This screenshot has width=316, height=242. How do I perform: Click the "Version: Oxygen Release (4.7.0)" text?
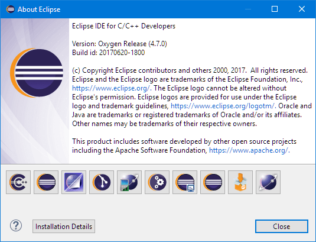click(119, 44)
